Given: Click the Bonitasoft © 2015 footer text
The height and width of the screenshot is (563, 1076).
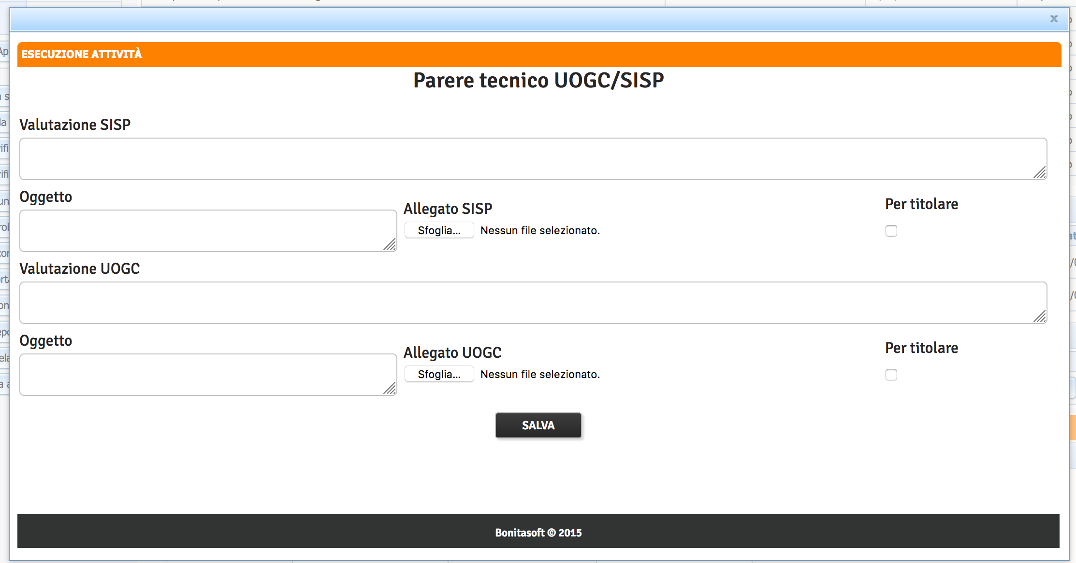Looking at the screenshot, I should [538, 533].
